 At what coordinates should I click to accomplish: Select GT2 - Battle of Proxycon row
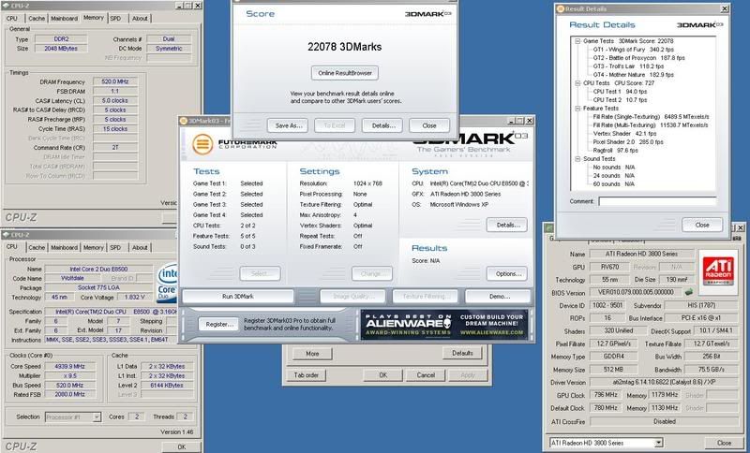point(638,58)
